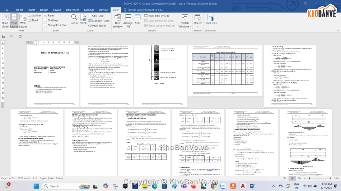Switch to Draft view
This screenshot has width=341, height=191.
coord(33,20)
